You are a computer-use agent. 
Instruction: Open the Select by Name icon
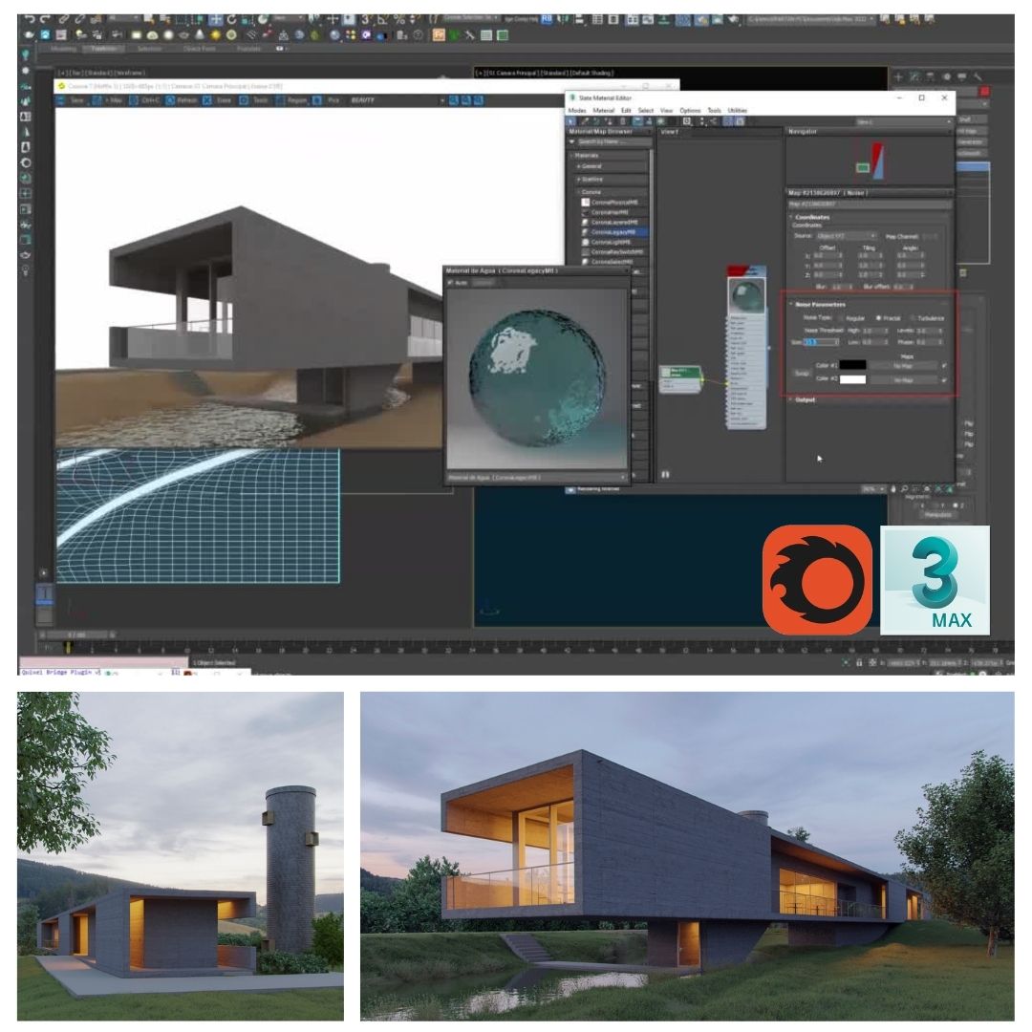tap(164, 20)
